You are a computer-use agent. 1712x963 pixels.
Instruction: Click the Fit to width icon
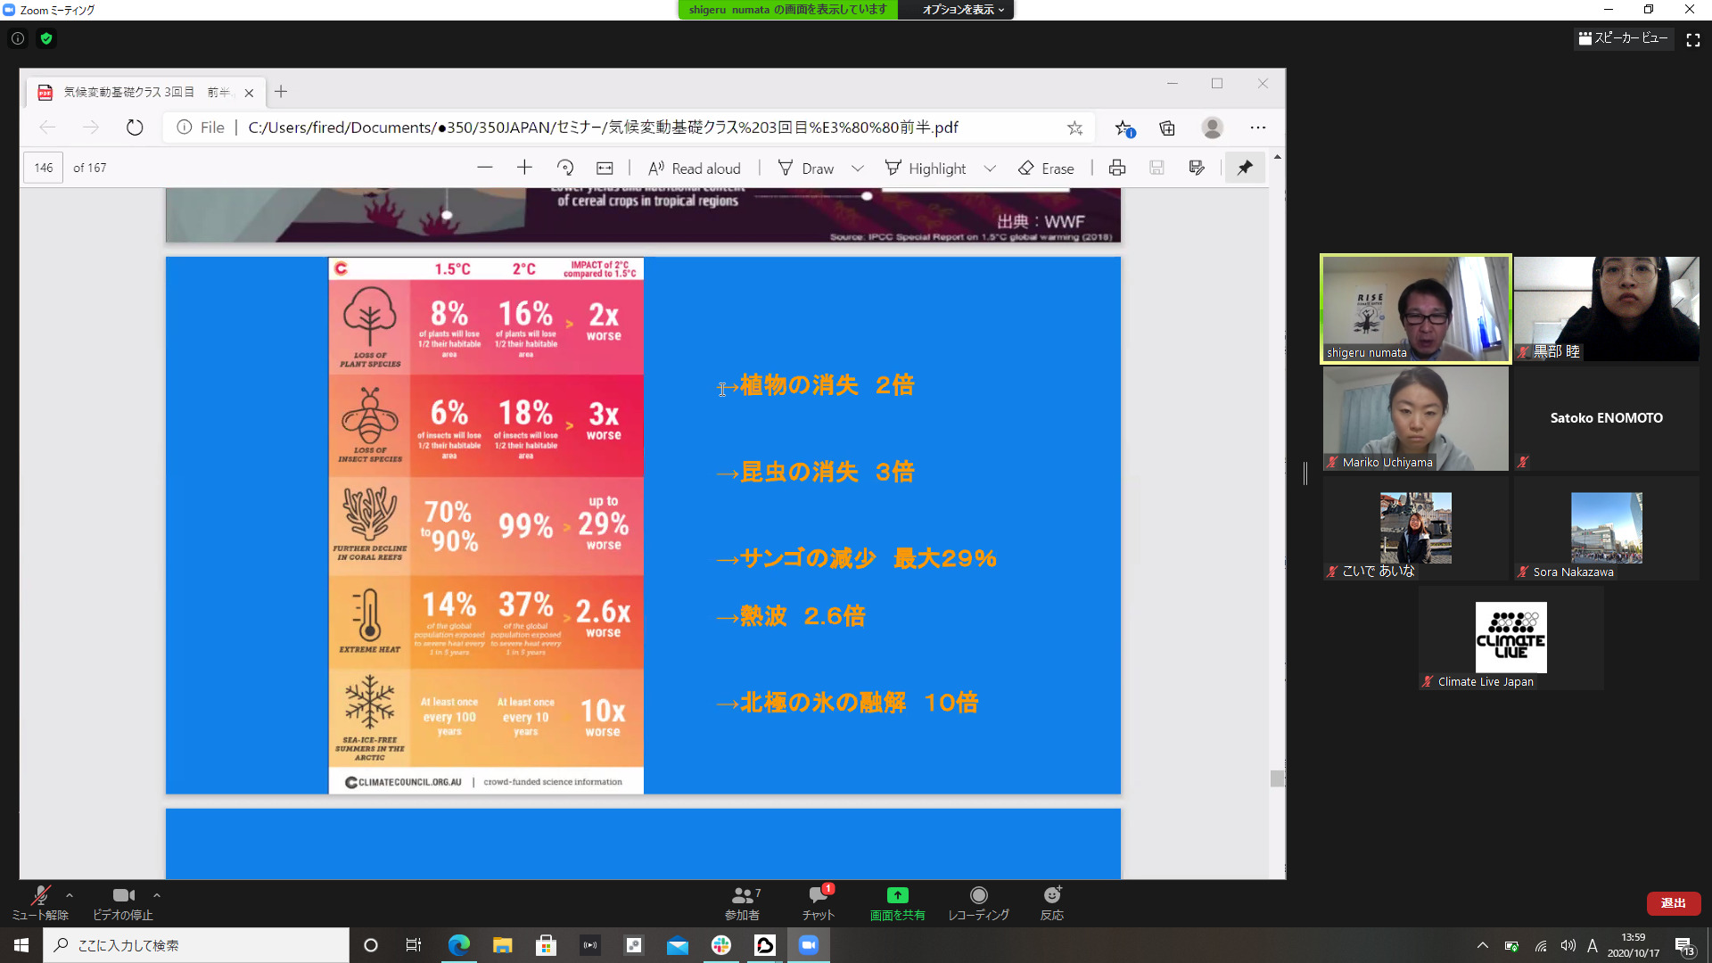click(605, 168)
